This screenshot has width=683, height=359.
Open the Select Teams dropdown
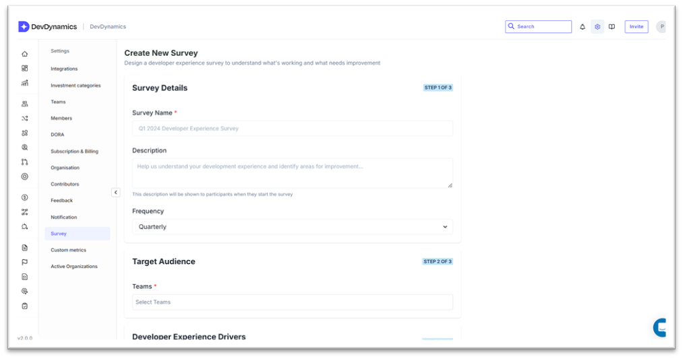[293, 302]
